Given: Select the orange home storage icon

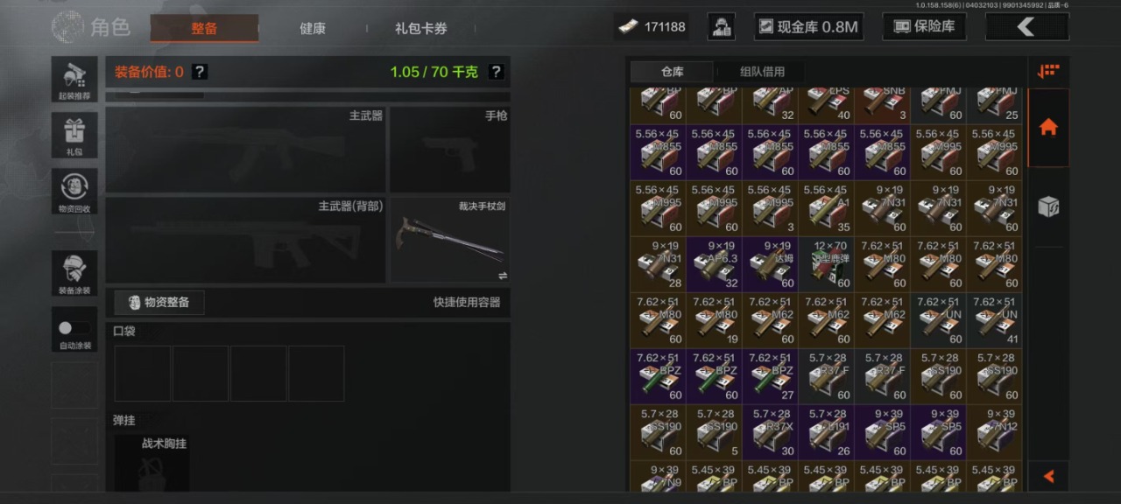Looking at the screenshot, I should tap(1048, 128).
